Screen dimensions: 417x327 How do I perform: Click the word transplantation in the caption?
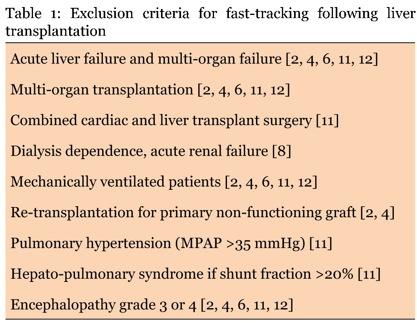[56, 31]
